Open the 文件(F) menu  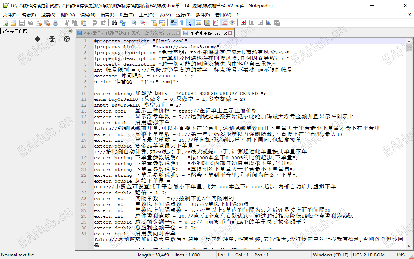coord(10,15)
